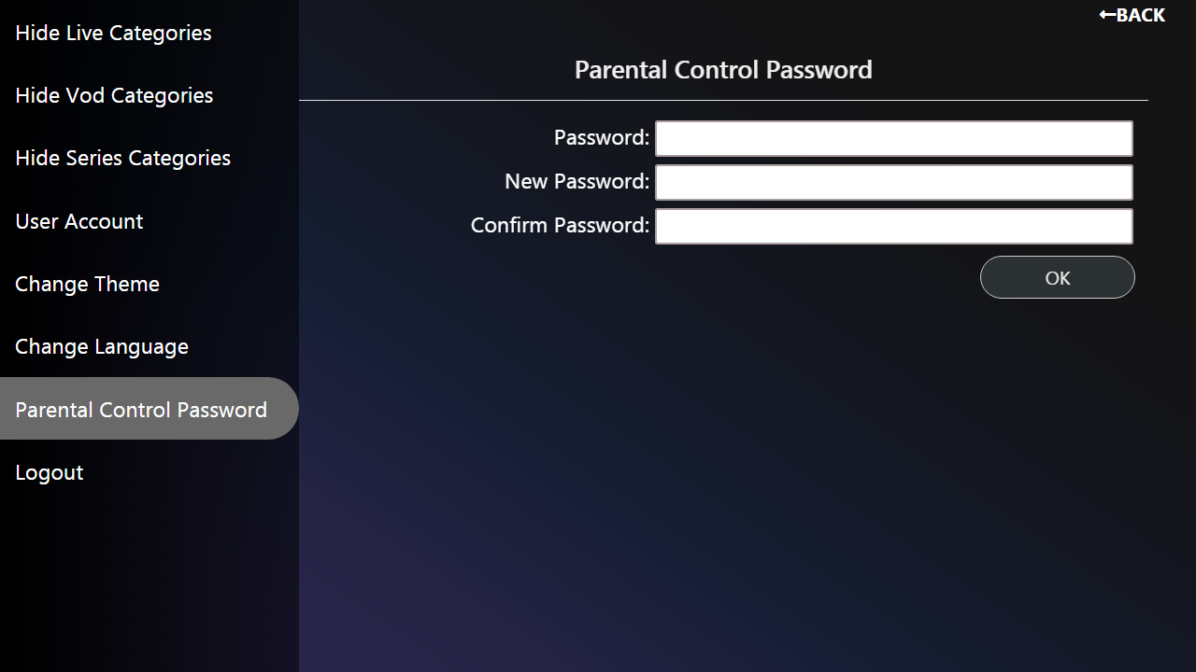Open the User Account section
The image size is (1196, 672).
tap(79, 221)
